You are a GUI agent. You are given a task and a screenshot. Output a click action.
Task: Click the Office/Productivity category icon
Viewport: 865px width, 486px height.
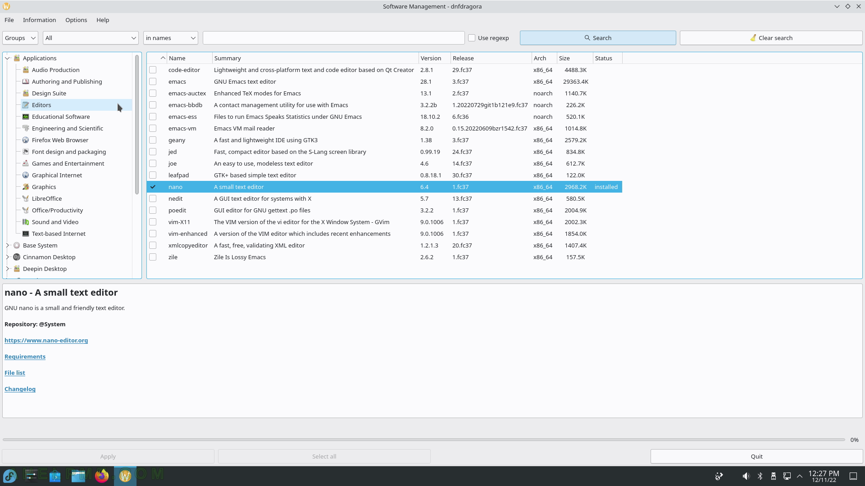click(x=26, y=210)
